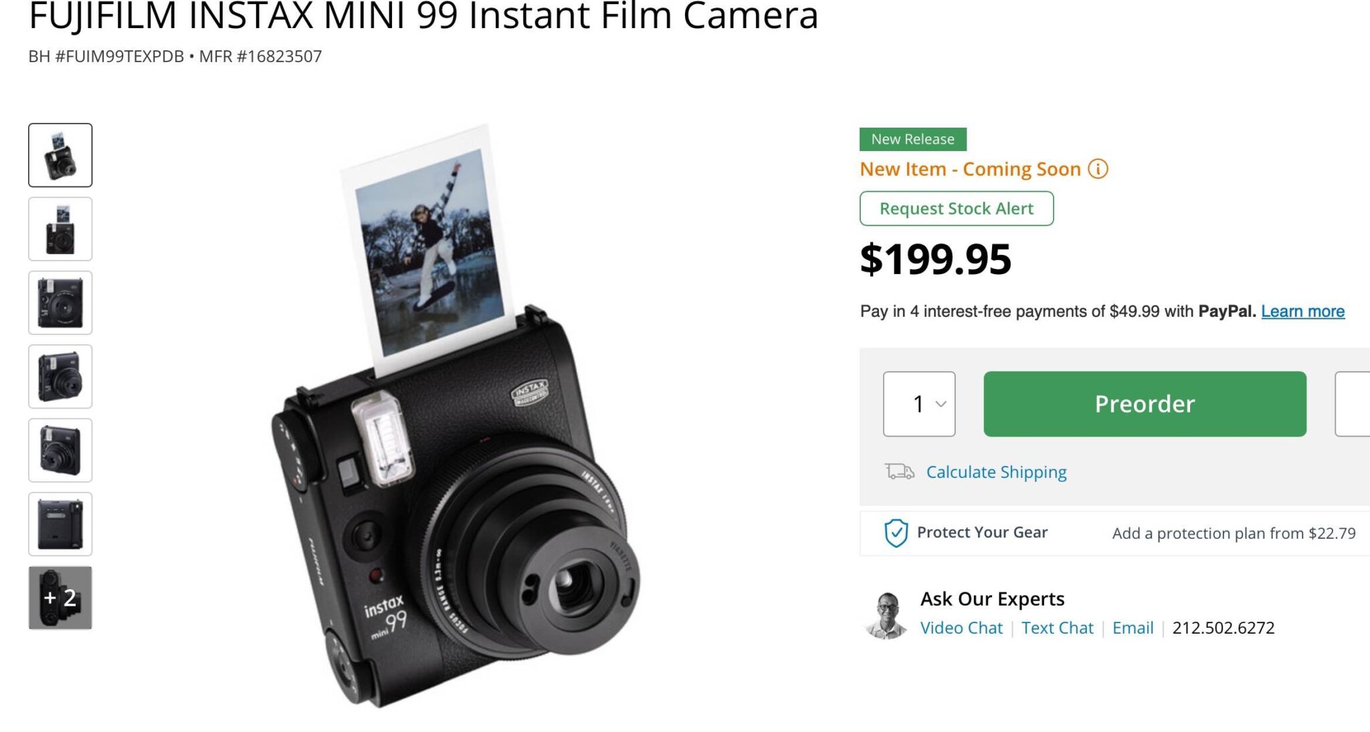
Task: Open the quantity dropdown
Action: click(x=919, y=404)
